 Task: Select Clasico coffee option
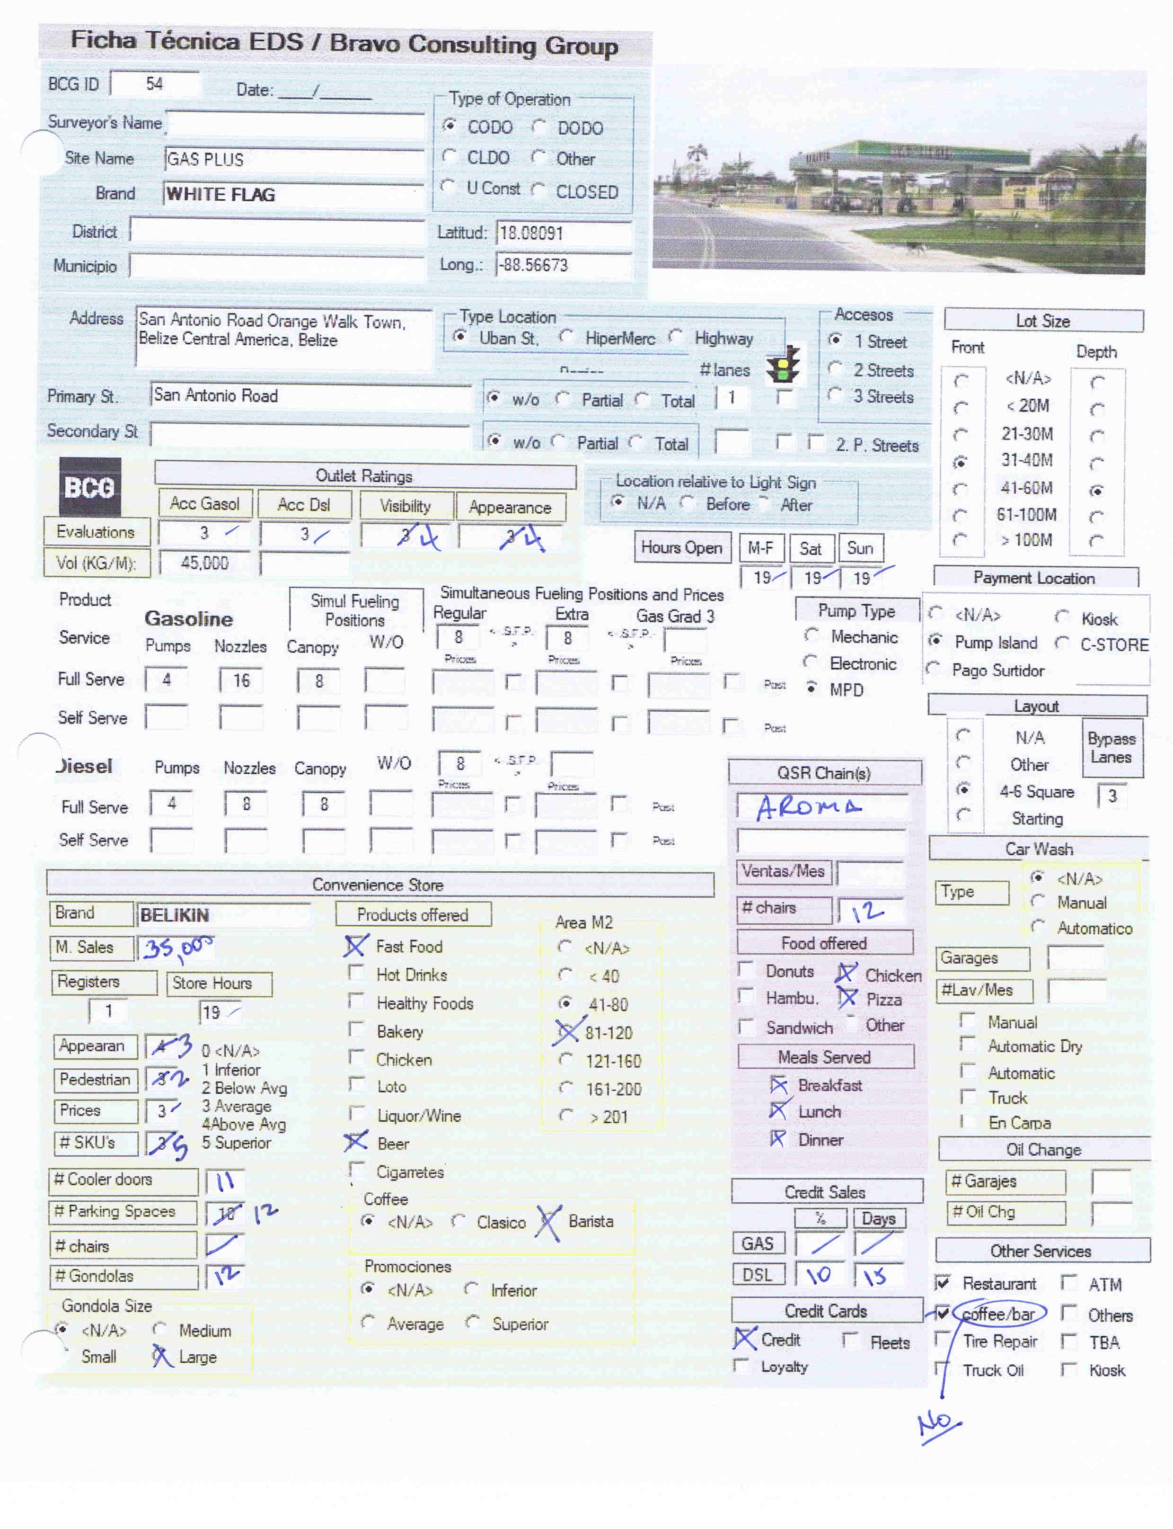[458, 1221]
